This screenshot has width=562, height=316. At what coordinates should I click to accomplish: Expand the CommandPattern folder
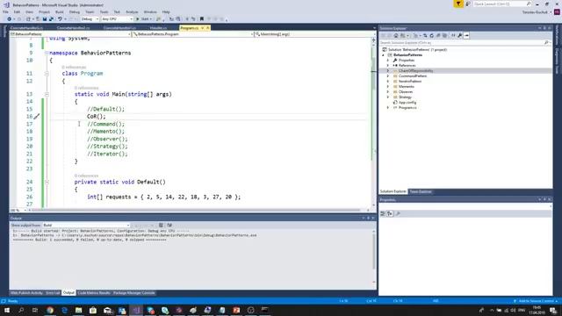387,76
